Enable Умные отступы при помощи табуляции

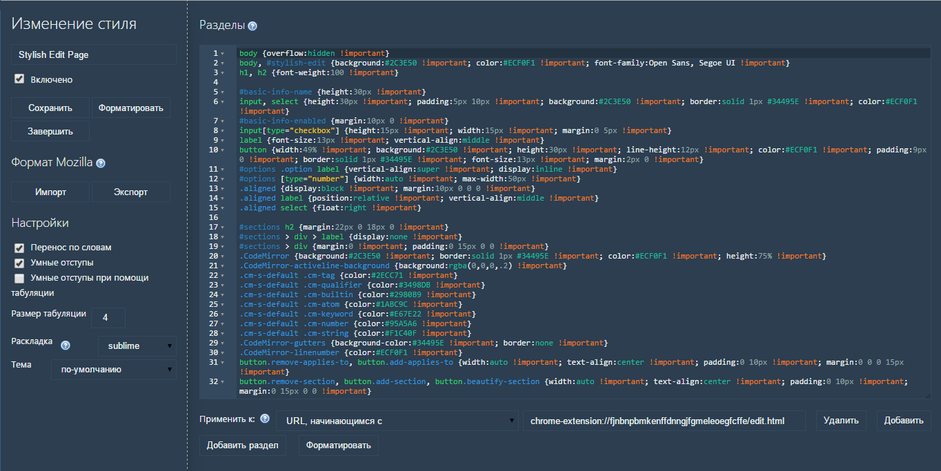(x=19, y=277)
